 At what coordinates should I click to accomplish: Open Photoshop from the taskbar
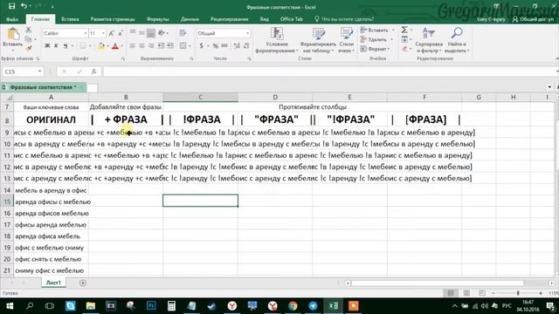point(151,306)
